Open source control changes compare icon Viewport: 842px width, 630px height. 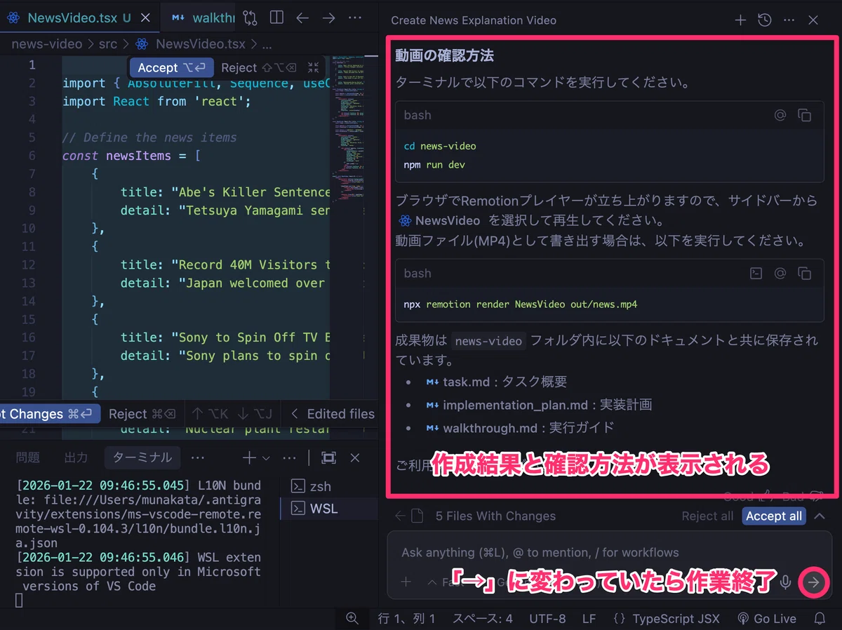[x=250, y=18]
